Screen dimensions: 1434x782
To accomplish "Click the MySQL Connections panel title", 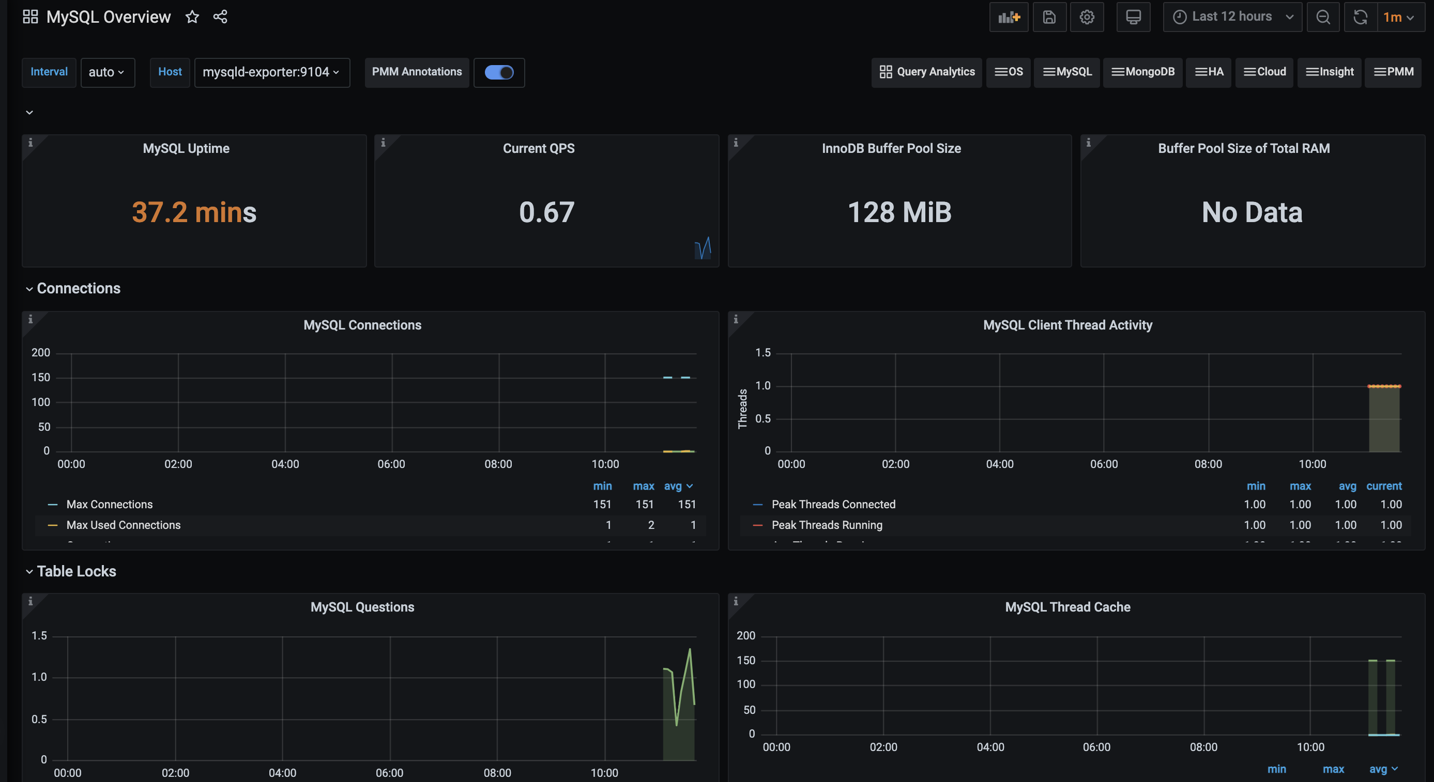I will coord(362,325).
